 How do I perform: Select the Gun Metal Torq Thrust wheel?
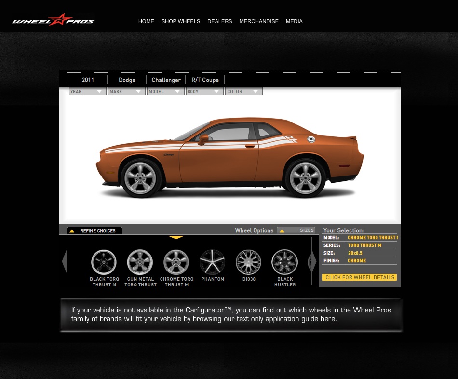point(140,262)
